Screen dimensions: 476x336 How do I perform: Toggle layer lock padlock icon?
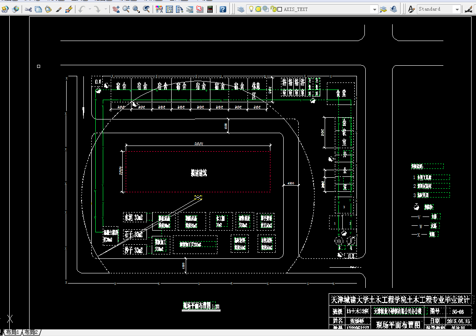273,9
